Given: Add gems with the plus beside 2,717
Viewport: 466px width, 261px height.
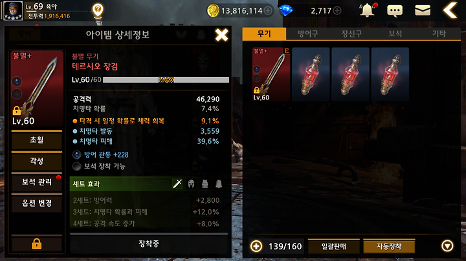Looking at the screenshot, I should [337, 11].
